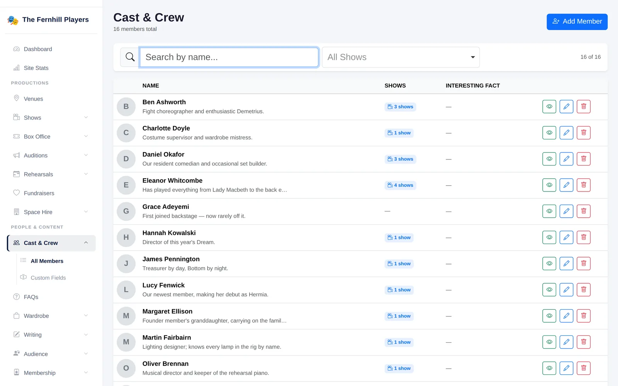The height and width of the screenshot is (386, 618).
Task: Edit Oliver Brennan's member record
Action: point(566,368)
